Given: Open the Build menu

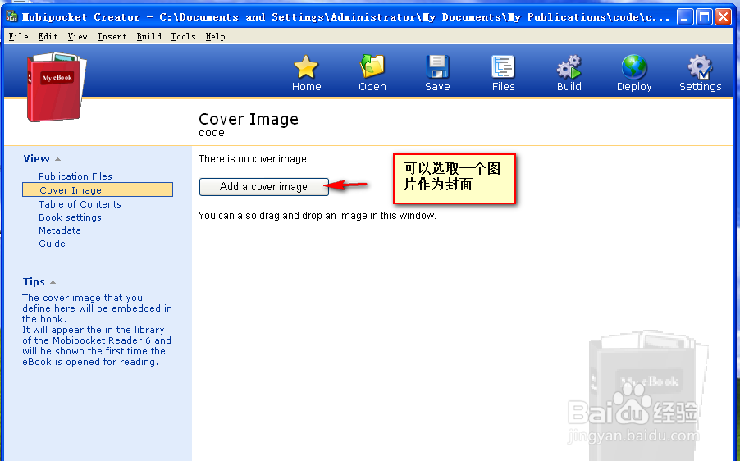Looking at the screenshot, I should point(149,36).
